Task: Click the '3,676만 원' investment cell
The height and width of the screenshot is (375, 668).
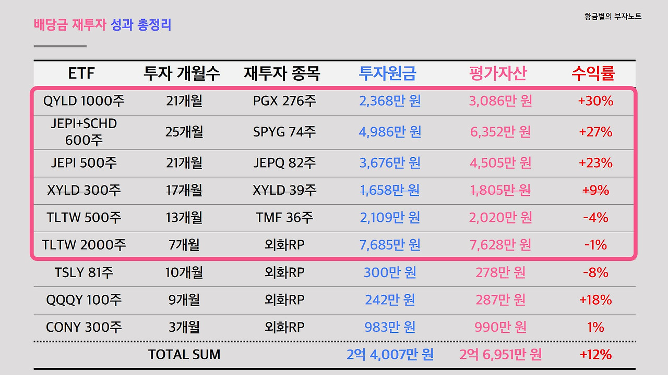Action: pyautogui.click(x=390, y=163)
